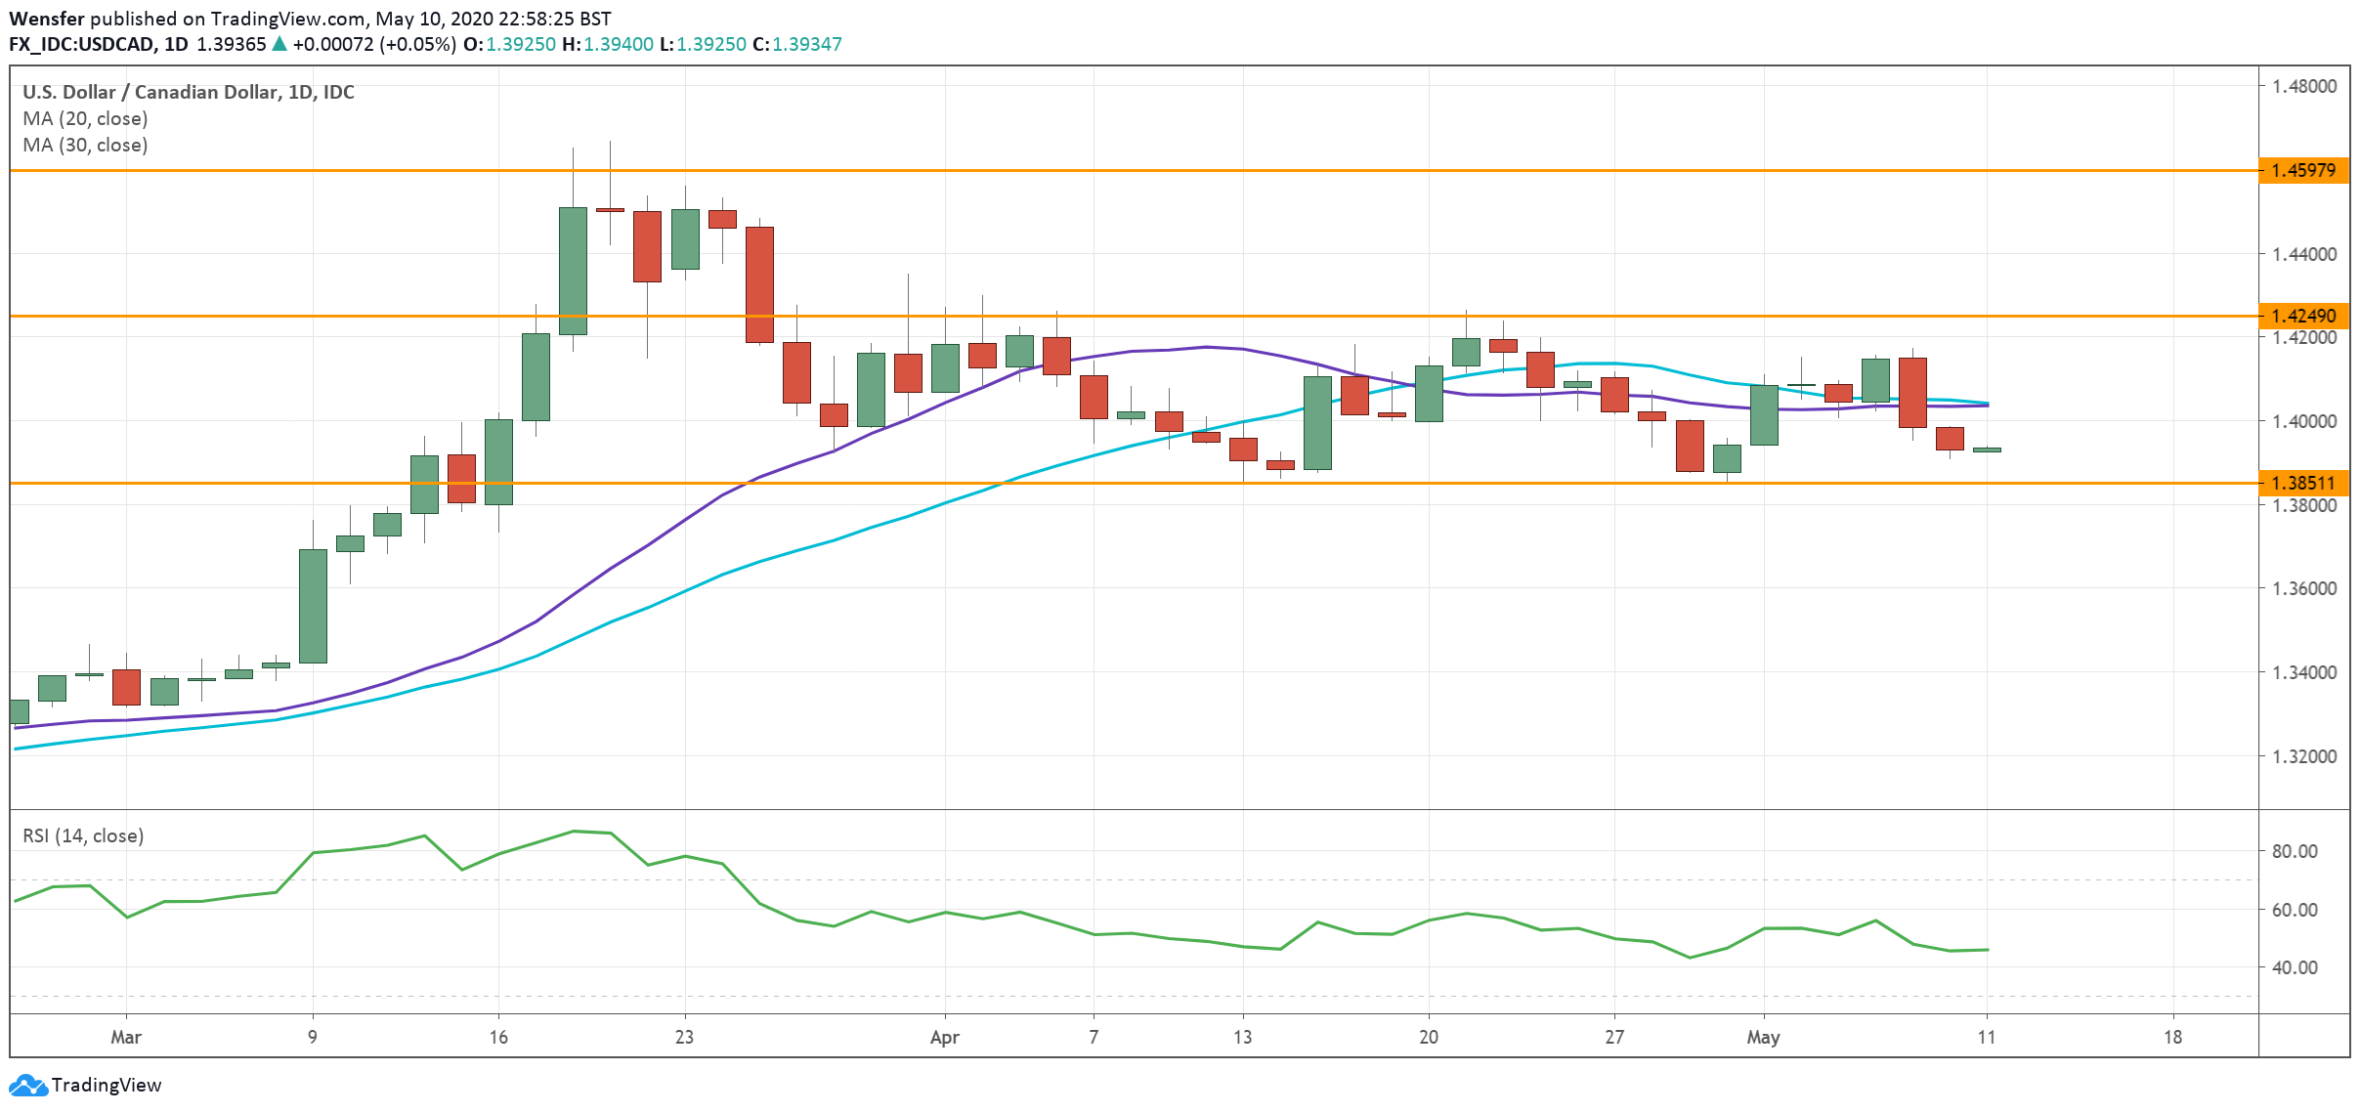Click the 1.48000 price axis label
The width and height of the screenshot is (2360, 1113).
click(2303, 86)
